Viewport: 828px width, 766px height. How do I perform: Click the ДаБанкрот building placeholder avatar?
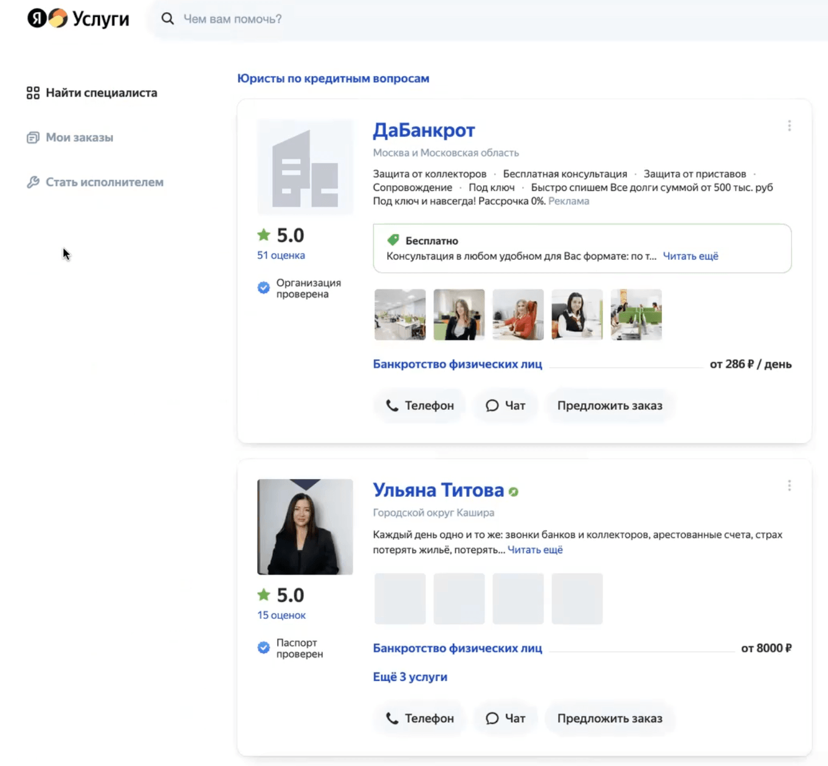click(305, 167)
